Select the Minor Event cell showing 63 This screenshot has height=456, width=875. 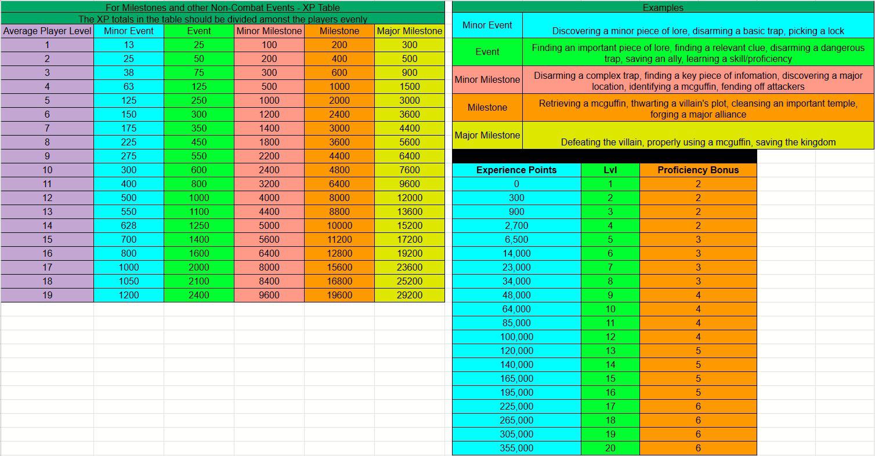click(x=129, y=86)
